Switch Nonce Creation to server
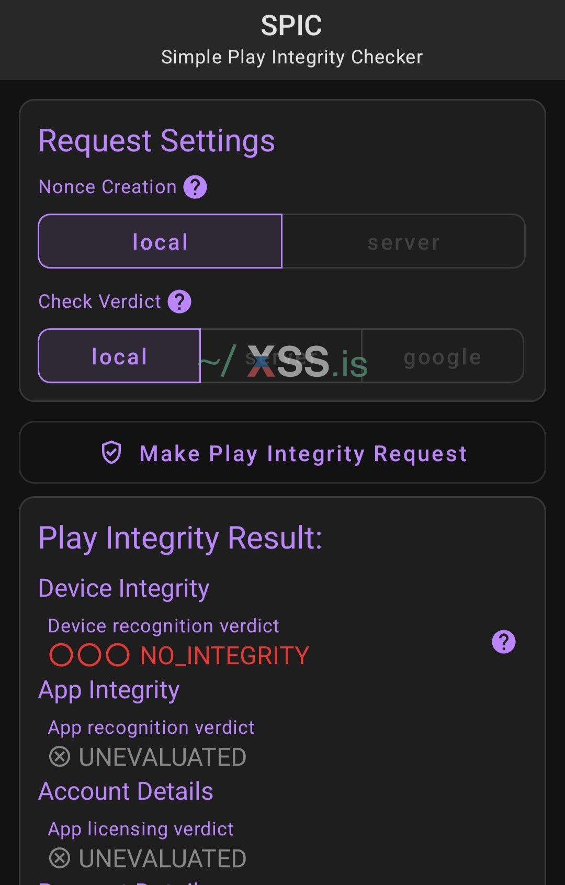 click(x=403, y=241)
